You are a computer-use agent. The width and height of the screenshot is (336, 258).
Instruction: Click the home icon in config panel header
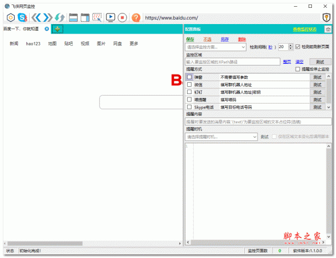pos(328,29)
